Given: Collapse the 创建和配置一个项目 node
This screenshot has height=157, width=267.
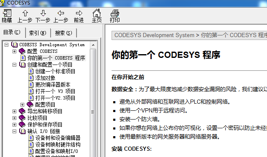Looking at the screenshot, I should point(14,65).
